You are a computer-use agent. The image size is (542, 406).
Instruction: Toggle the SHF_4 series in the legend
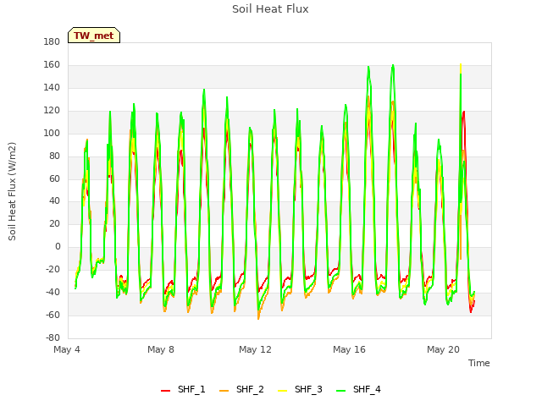(x=358, y=389)
